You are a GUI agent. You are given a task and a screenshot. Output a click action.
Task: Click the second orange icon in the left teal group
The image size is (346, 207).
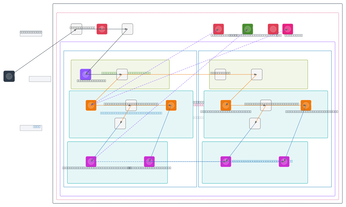pos(171,105)
